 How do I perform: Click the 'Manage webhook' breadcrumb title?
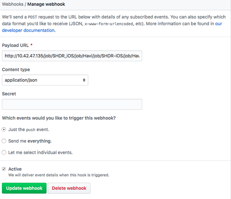[x=46, y=4]
